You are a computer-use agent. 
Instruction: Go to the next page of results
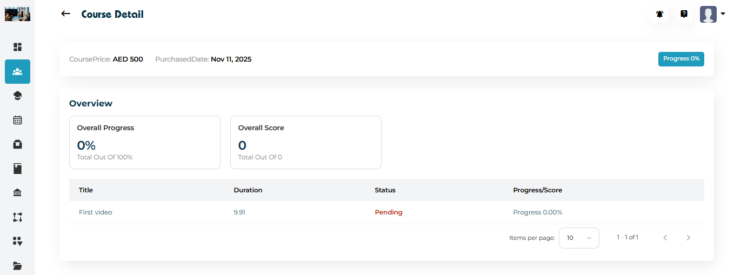pyautogui.click(x=688, y=238)
